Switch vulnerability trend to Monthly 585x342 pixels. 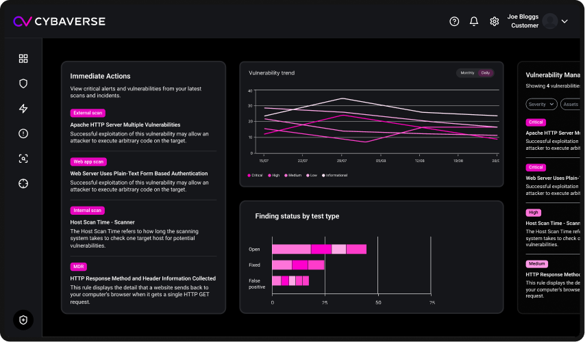point(467,73)
